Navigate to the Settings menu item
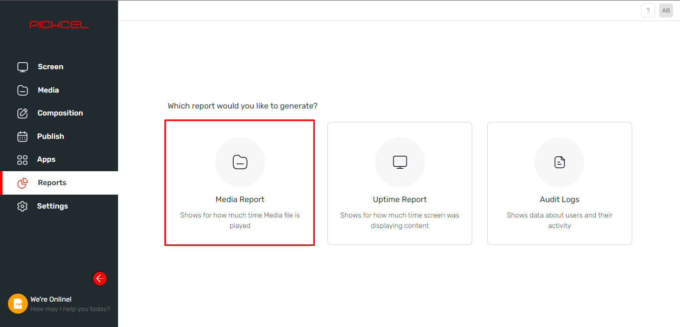This screenshot has width=680, height=327. (52, 206)
